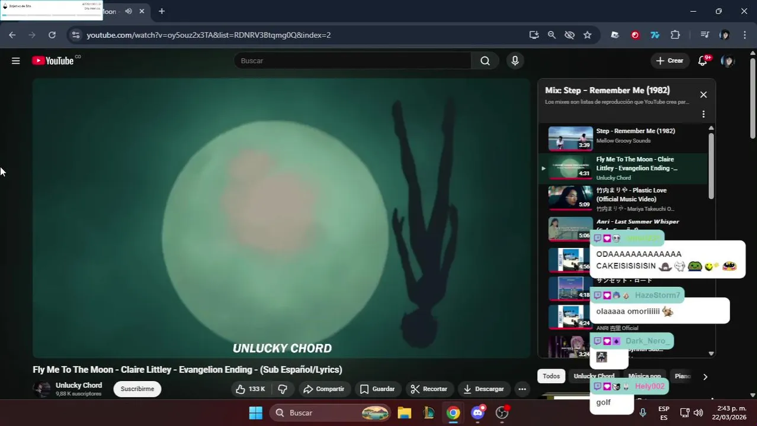View site information icon in address bar
This screenshot has height=426, width=757.
pyautogui.click(x=75, y=35)
